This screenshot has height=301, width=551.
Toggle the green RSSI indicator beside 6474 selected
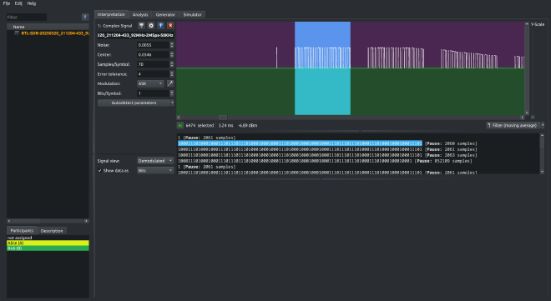pyautogui.click(x=180, y=125)
